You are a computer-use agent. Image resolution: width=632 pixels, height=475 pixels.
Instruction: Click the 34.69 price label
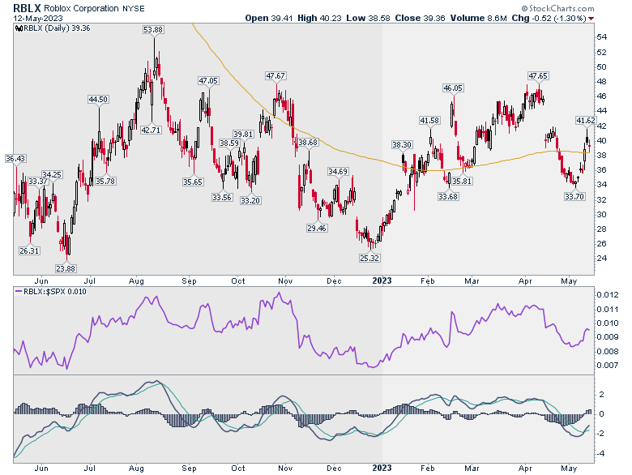pos(338,171)
